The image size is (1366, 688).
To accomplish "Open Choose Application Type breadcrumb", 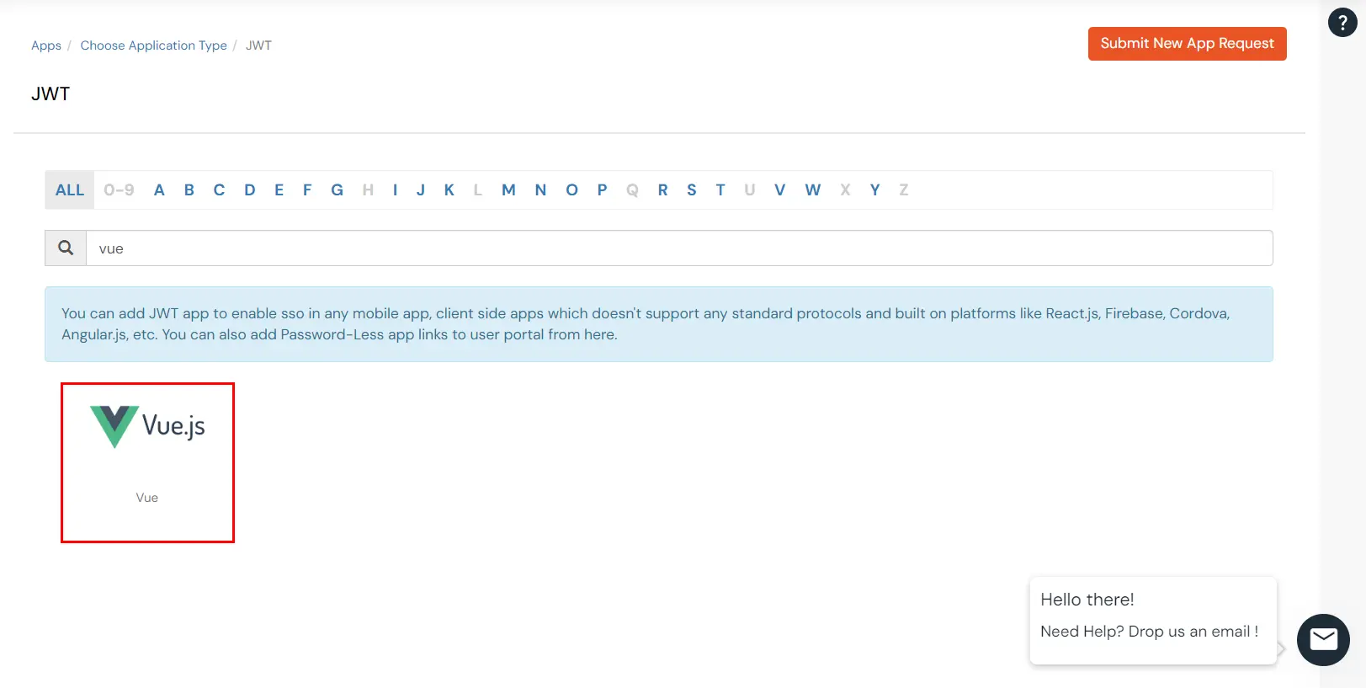I will [x=153, y=45].
